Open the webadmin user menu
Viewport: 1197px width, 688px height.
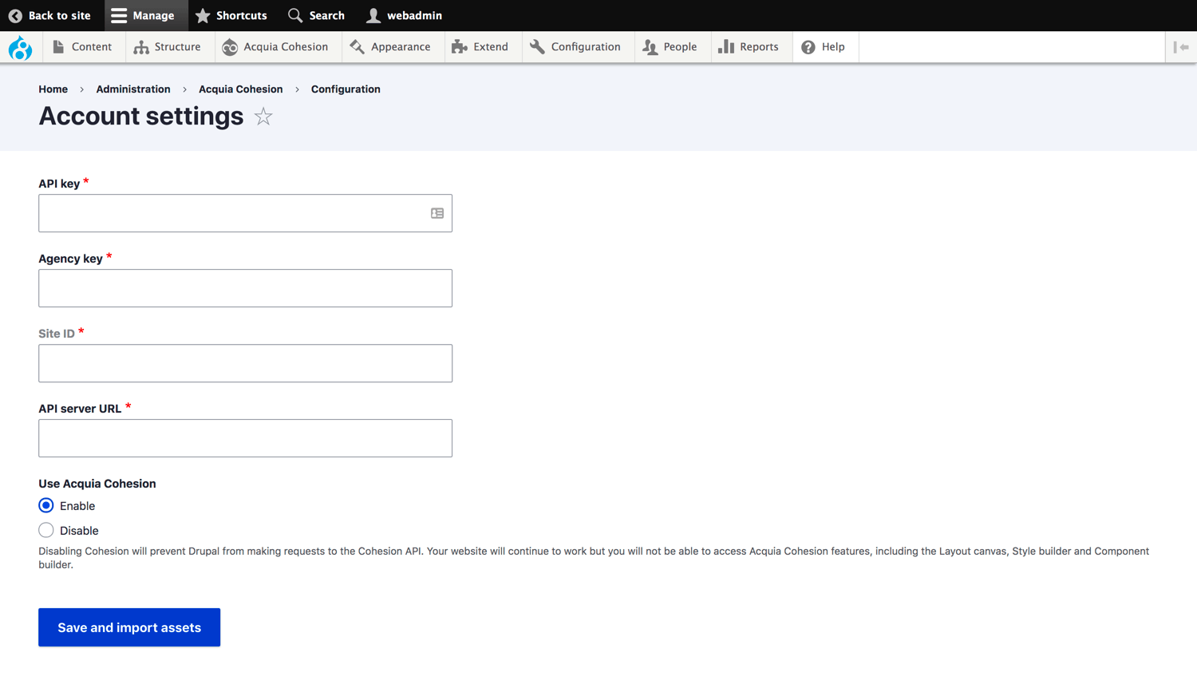[x=404, y=15]
